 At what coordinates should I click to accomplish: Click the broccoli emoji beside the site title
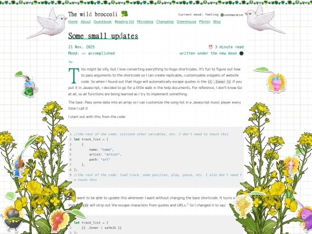pos(125,14)
